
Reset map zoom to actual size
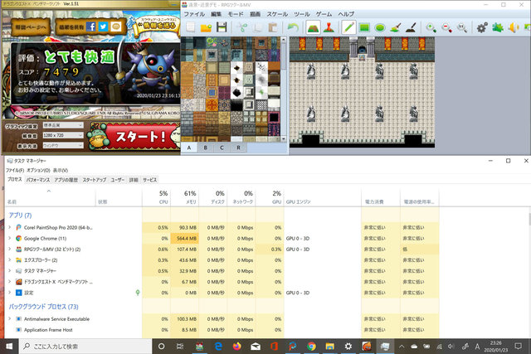(462, 27)
